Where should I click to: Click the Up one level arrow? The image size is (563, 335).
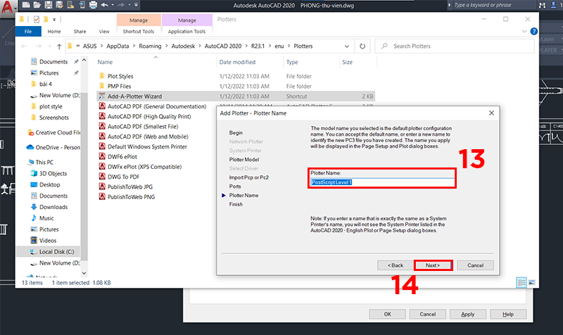pos(59,46)
